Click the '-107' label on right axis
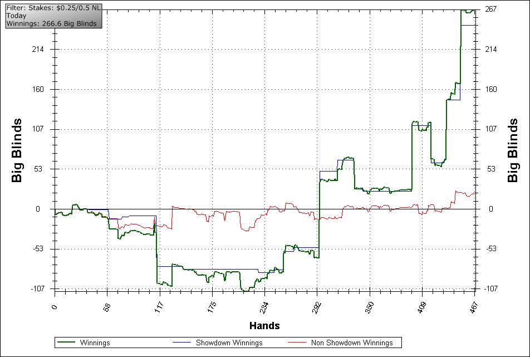Viewport: 530px width, 357px height. pyautogui.click(x=491, y=288)
